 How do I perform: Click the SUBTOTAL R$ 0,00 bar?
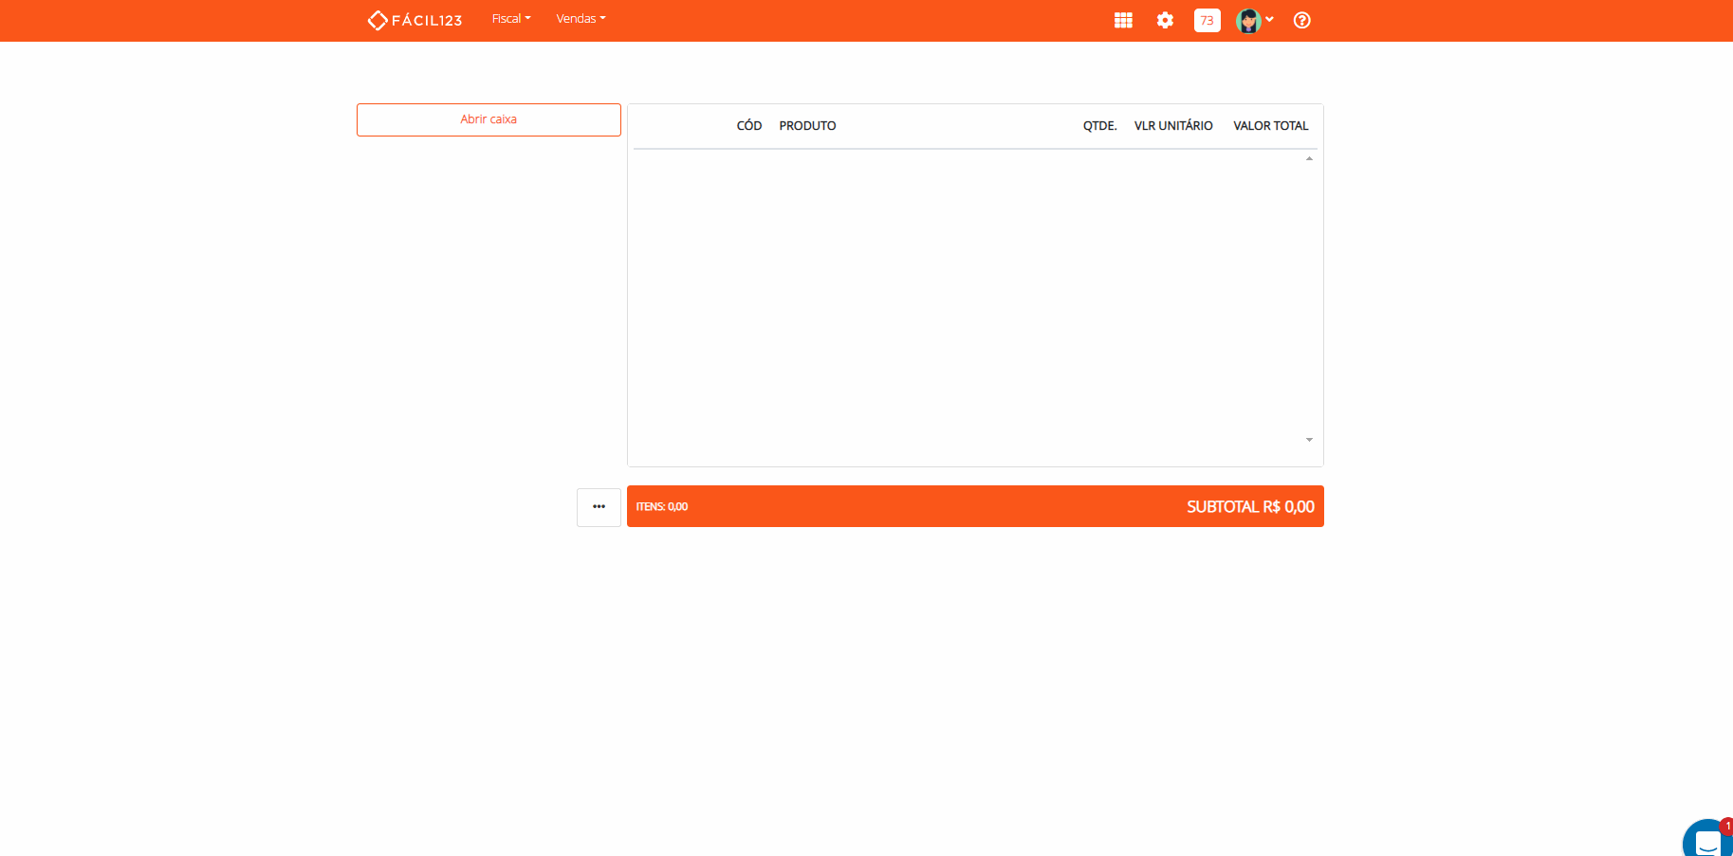click(975, 506)
